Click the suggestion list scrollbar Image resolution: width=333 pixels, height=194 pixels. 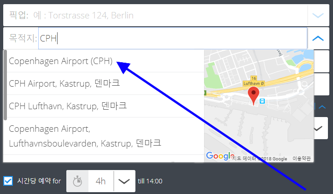click(x=5, y=85)
